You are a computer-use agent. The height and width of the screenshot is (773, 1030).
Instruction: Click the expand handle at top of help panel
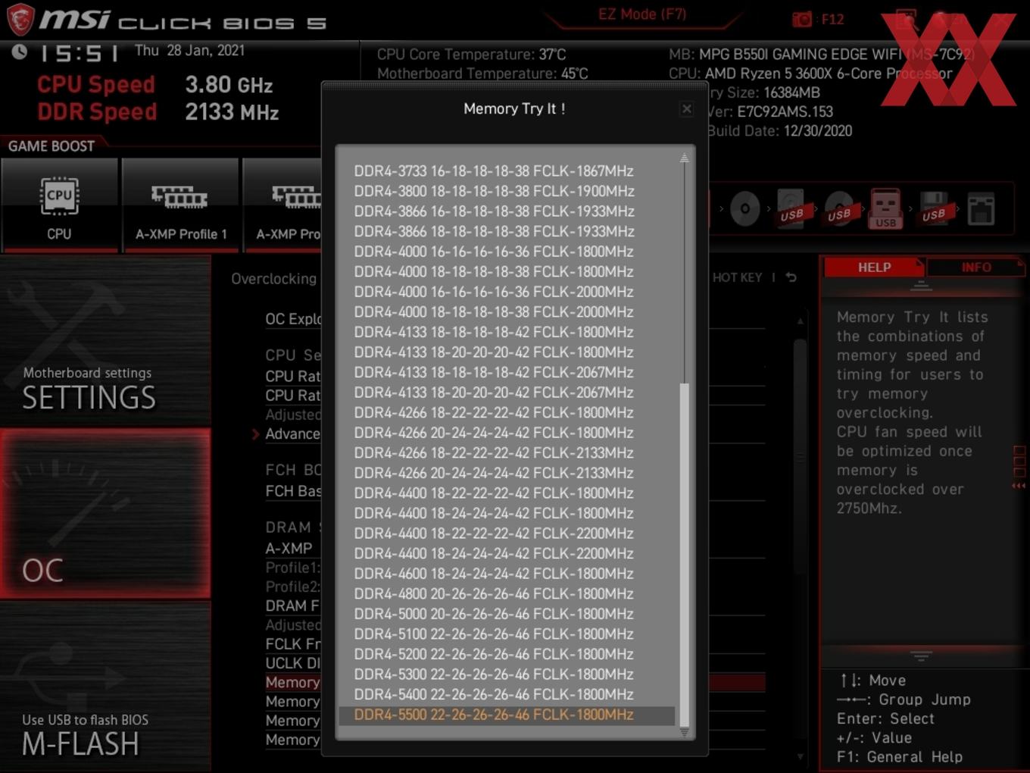click(921, 286)
